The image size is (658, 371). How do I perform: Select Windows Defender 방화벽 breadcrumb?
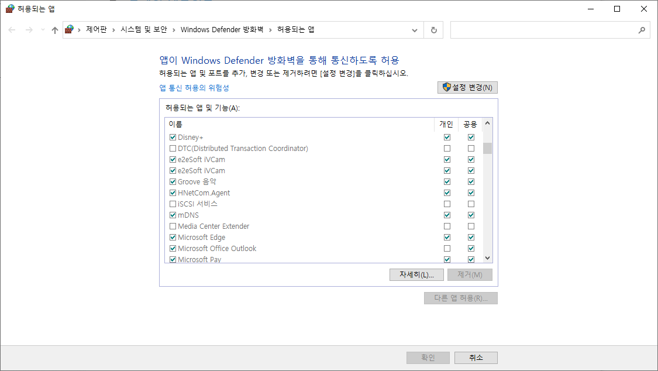222,29
